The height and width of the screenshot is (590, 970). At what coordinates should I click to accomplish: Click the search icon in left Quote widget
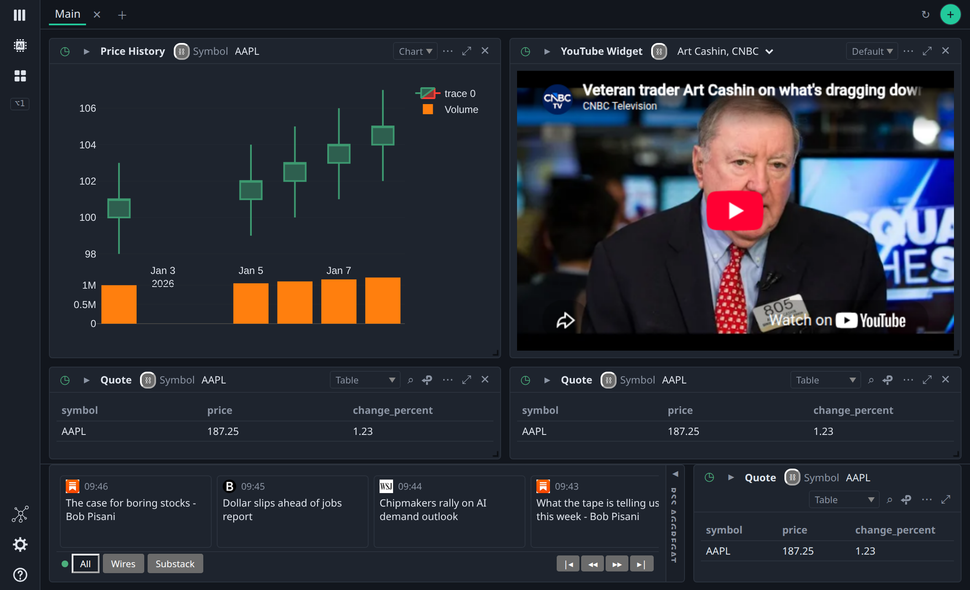pos(410,380)
